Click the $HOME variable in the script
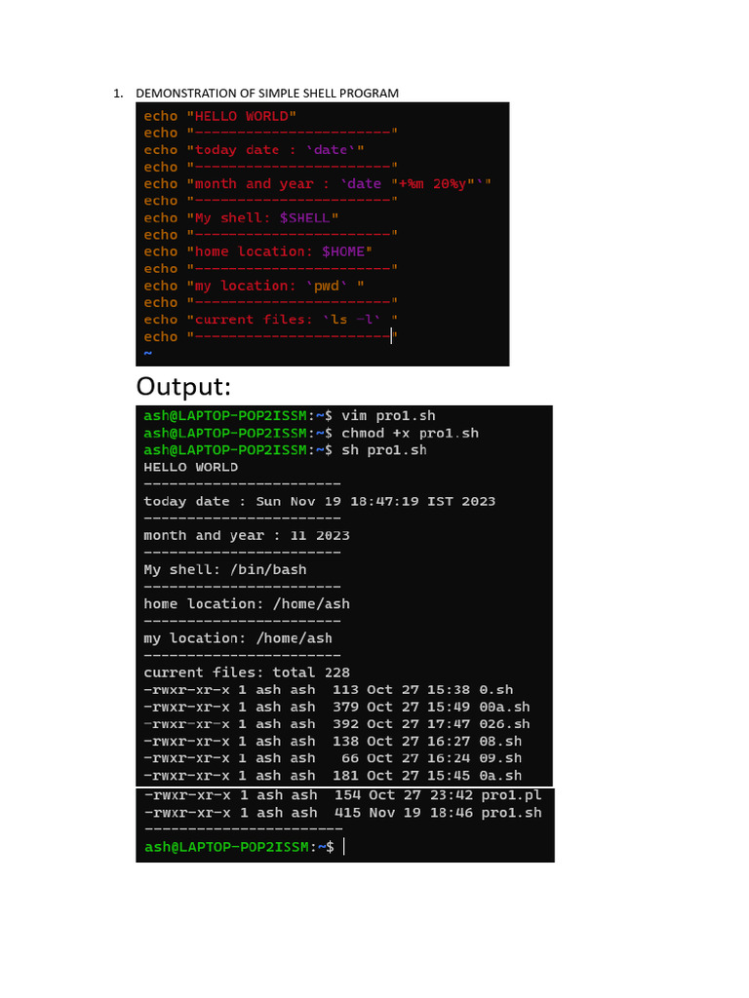The width and height of the screenshot is (749, 998). click(343, 252)
